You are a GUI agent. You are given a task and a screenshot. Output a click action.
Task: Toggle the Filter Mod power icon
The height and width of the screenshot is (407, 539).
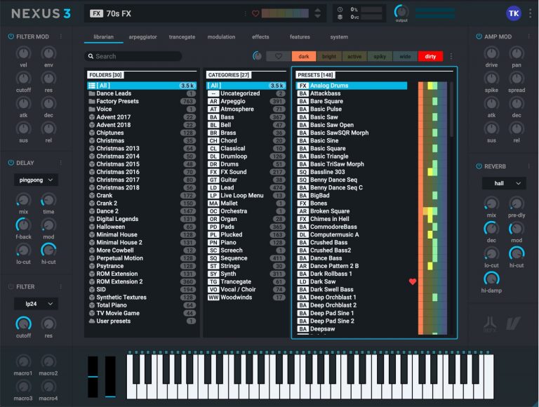coord(11,36)
